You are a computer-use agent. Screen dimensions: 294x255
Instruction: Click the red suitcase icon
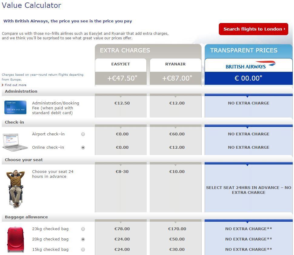pyautogui.click(x=15, y=239)
